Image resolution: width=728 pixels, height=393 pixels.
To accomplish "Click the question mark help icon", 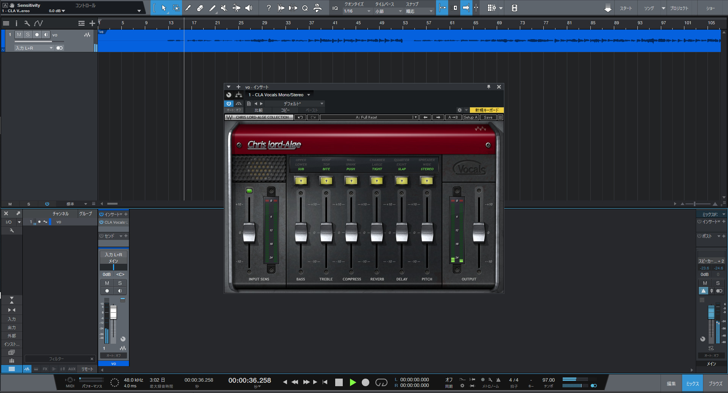I will click(269, 8).
